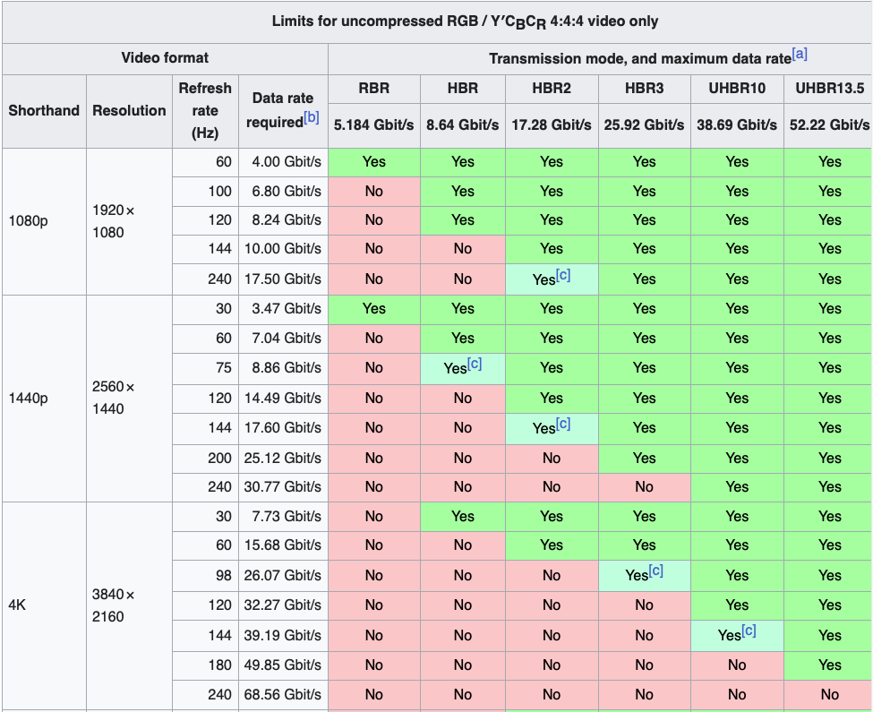Click the 25.12 Gbit/s data rate cell
Screen dimensions: 873x712
pos(284,459)
